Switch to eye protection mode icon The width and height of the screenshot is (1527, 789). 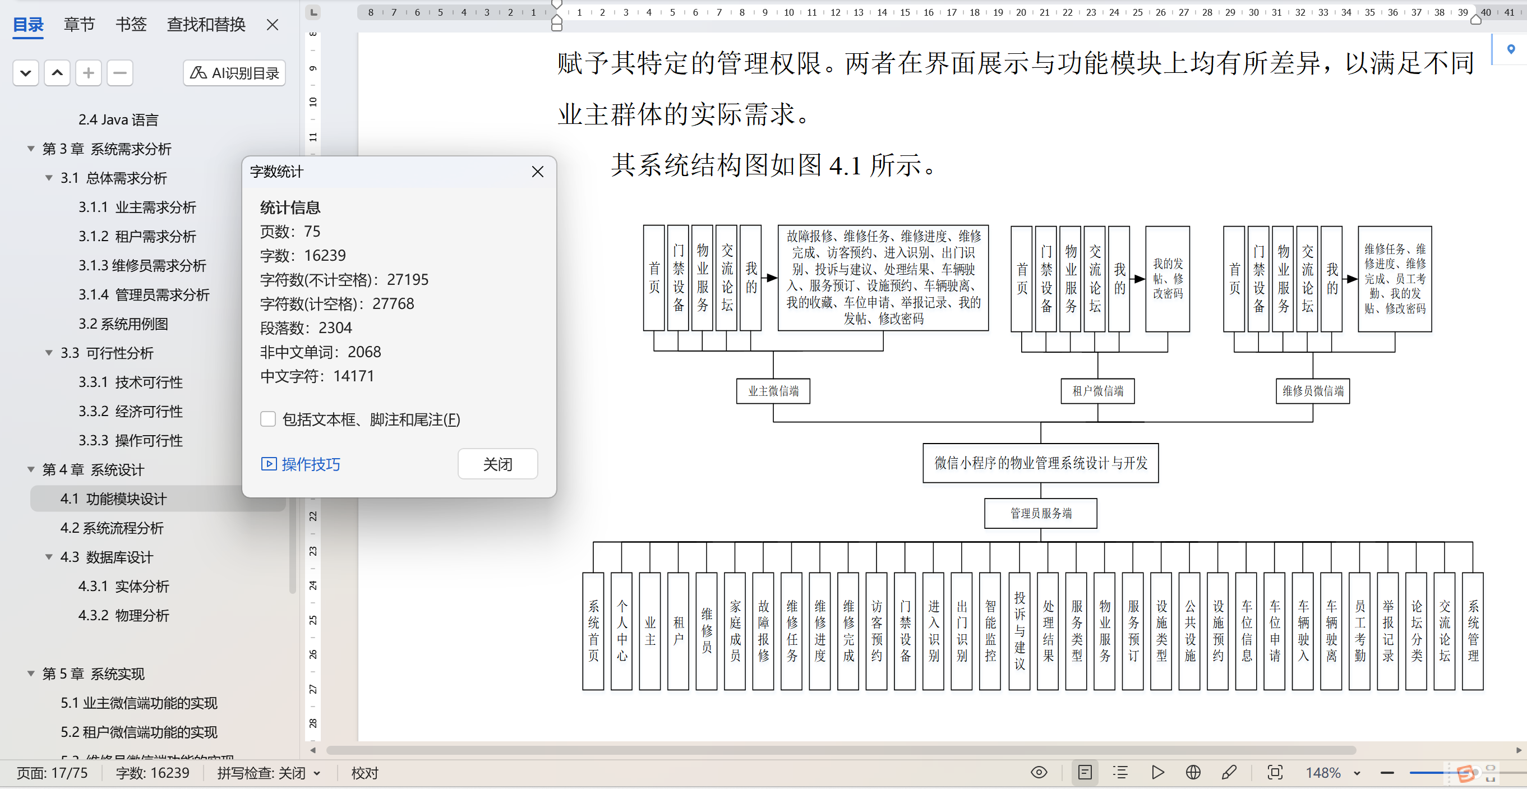[1039, 772]
